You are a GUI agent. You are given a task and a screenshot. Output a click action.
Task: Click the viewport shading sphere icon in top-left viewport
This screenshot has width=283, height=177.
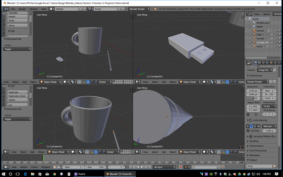[x=65, y=82]
